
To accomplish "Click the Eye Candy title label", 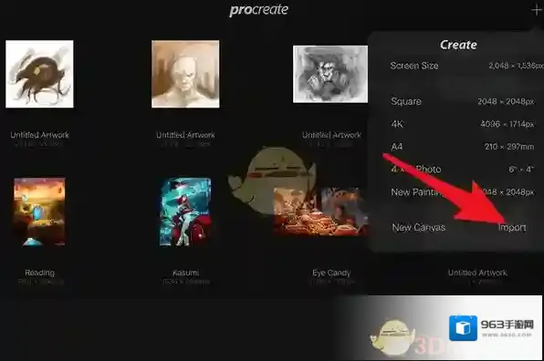I will pos(331,273).
